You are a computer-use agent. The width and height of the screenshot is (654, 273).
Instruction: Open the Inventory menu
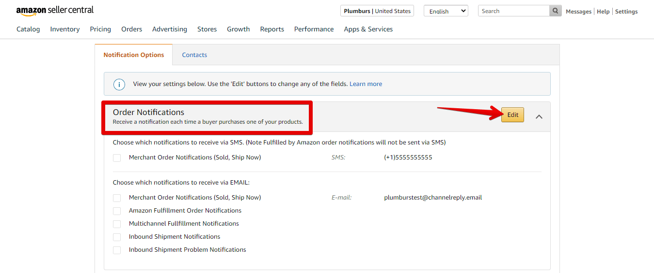[65, 29]
